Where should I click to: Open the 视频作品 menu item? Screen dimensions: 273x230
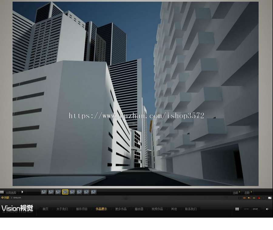pos(157,209)
